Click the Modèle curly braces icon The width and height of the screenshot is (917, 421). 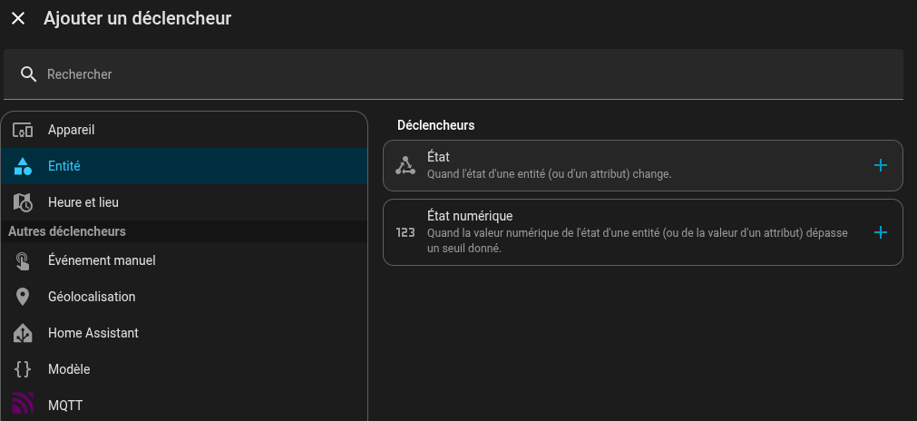23,369
